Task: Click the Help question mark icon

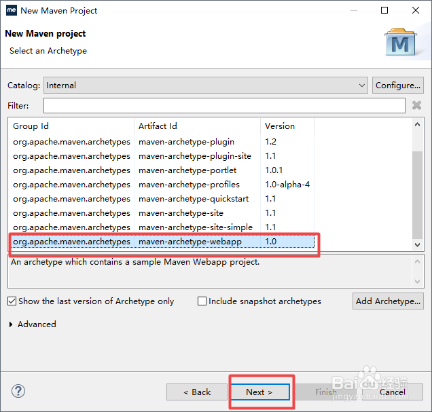Action: 18,391
